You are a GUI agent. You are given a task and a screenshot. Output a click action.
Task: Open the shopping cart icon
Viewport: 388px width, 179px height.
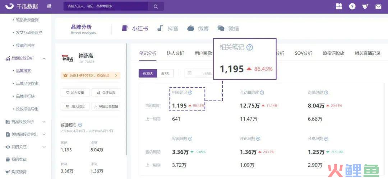[x=365, y=6]
